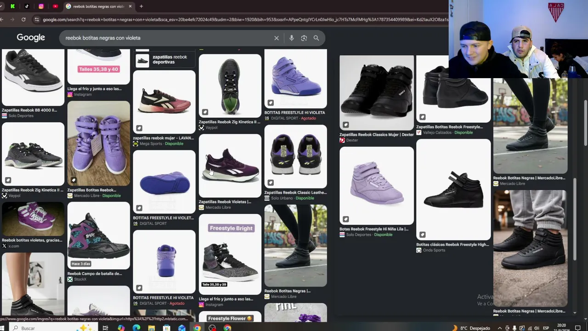
Task: Click the 'Talles 35,38 y 40' banner image
Action: tap(98, 69)
